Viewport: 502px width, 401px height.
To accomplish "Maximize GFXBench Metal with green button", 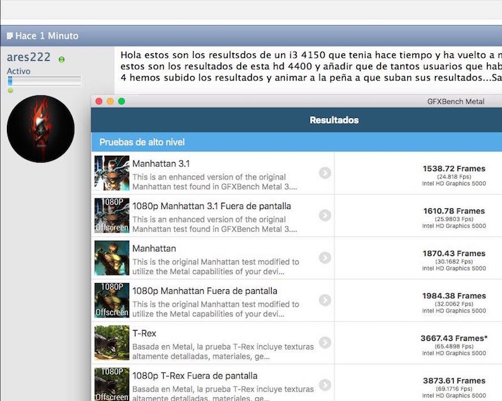I will tap(122, 102).
